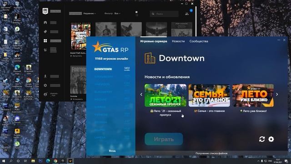Open the filter Все dropdown in Epic library

(x=117, y=13)
